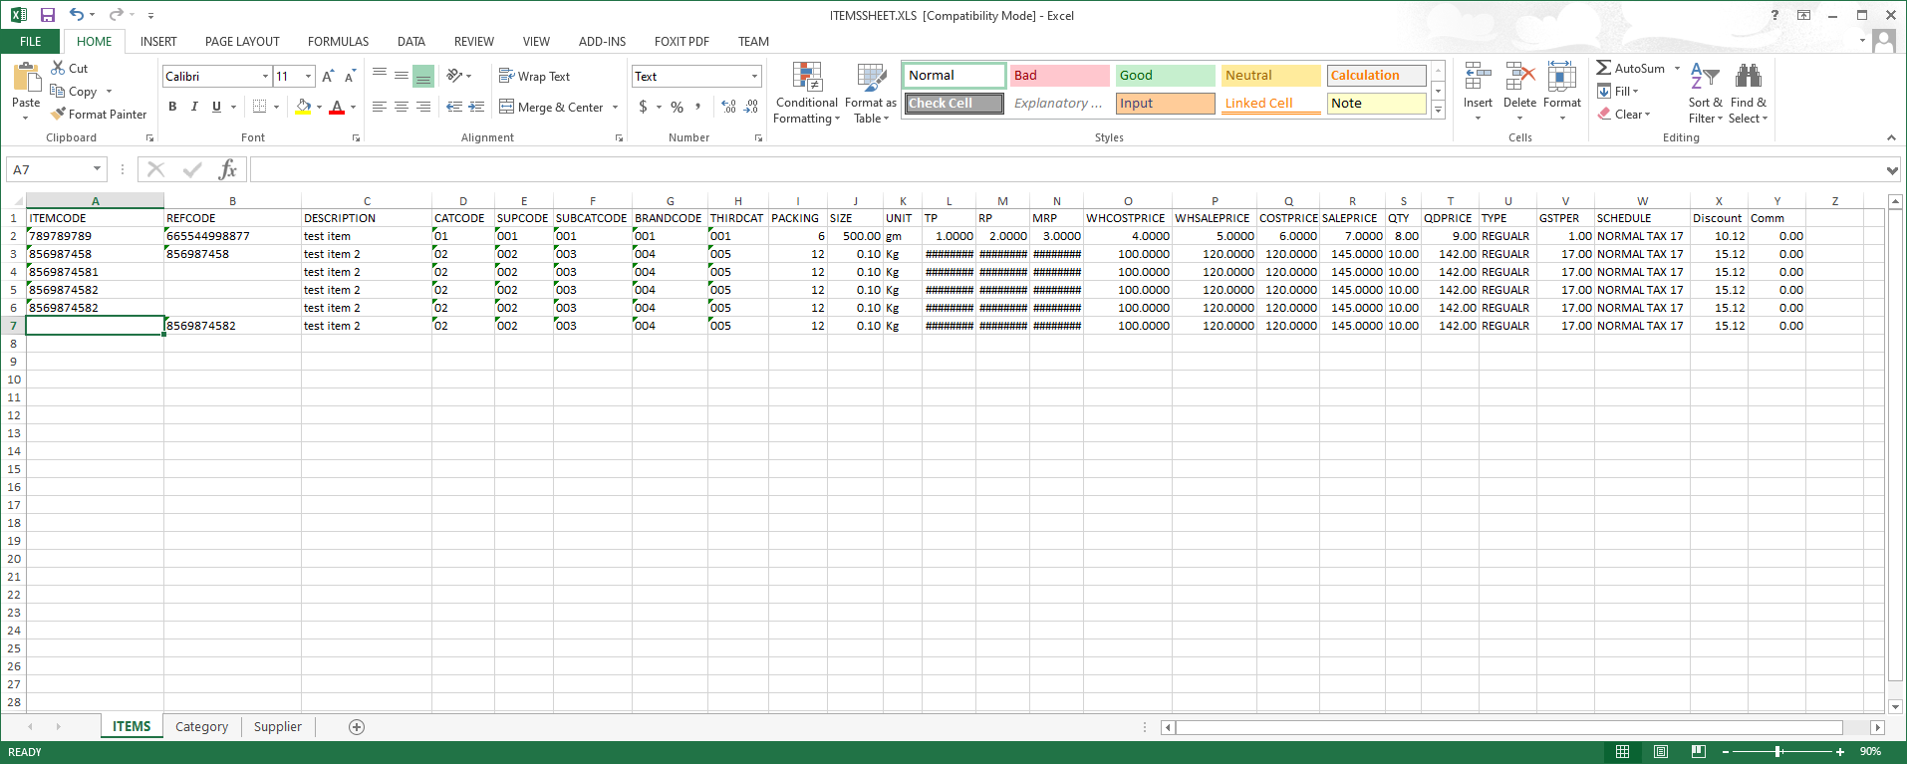Click the text orientation icon
1907x764 pixels.
coord(455,76)
